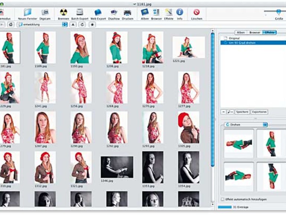Open the 'entwicklung' folder dropdown

click(42, 25)
